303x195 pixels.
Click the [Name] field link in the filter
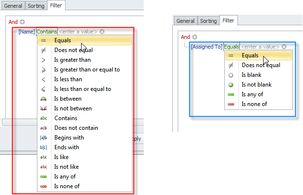[x=27, y=32]
